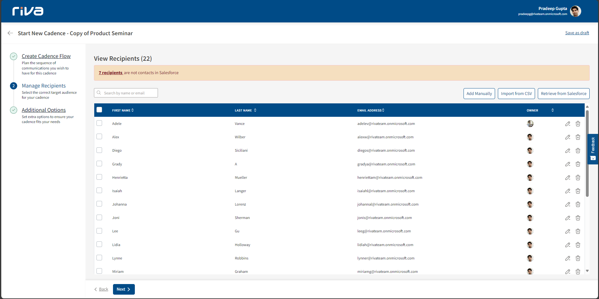Click the Riva logo in the header
599x299 pixels.
click(28, 11)
